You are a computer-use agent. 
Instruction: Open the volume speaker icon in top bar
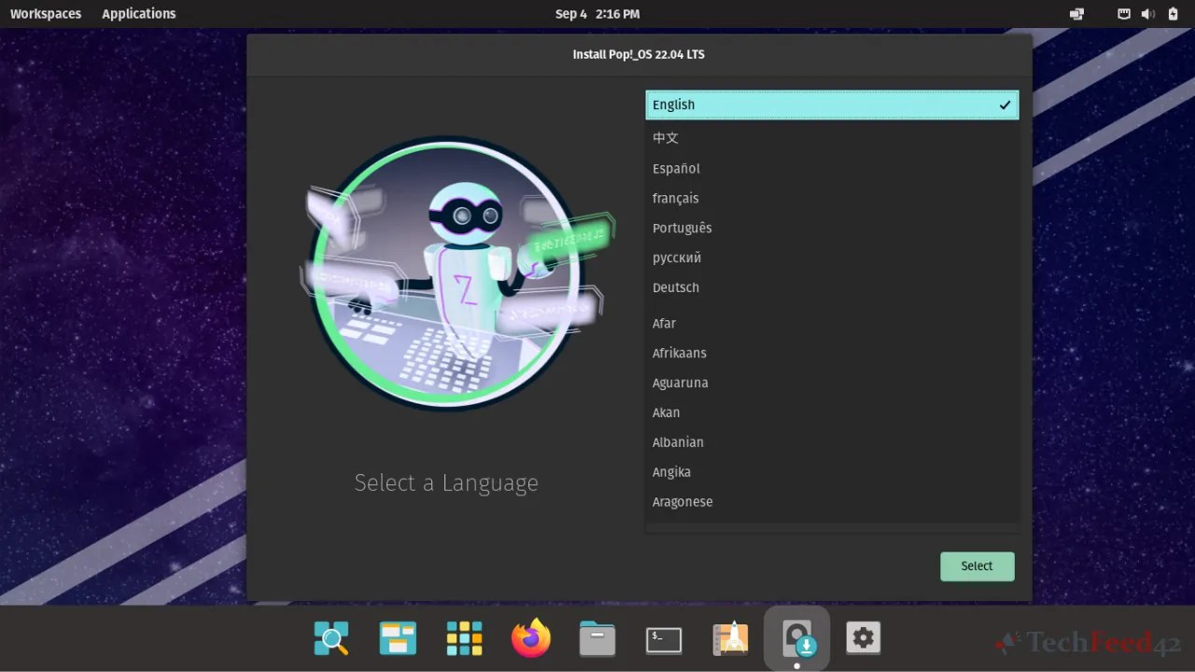click(1147, 14)
